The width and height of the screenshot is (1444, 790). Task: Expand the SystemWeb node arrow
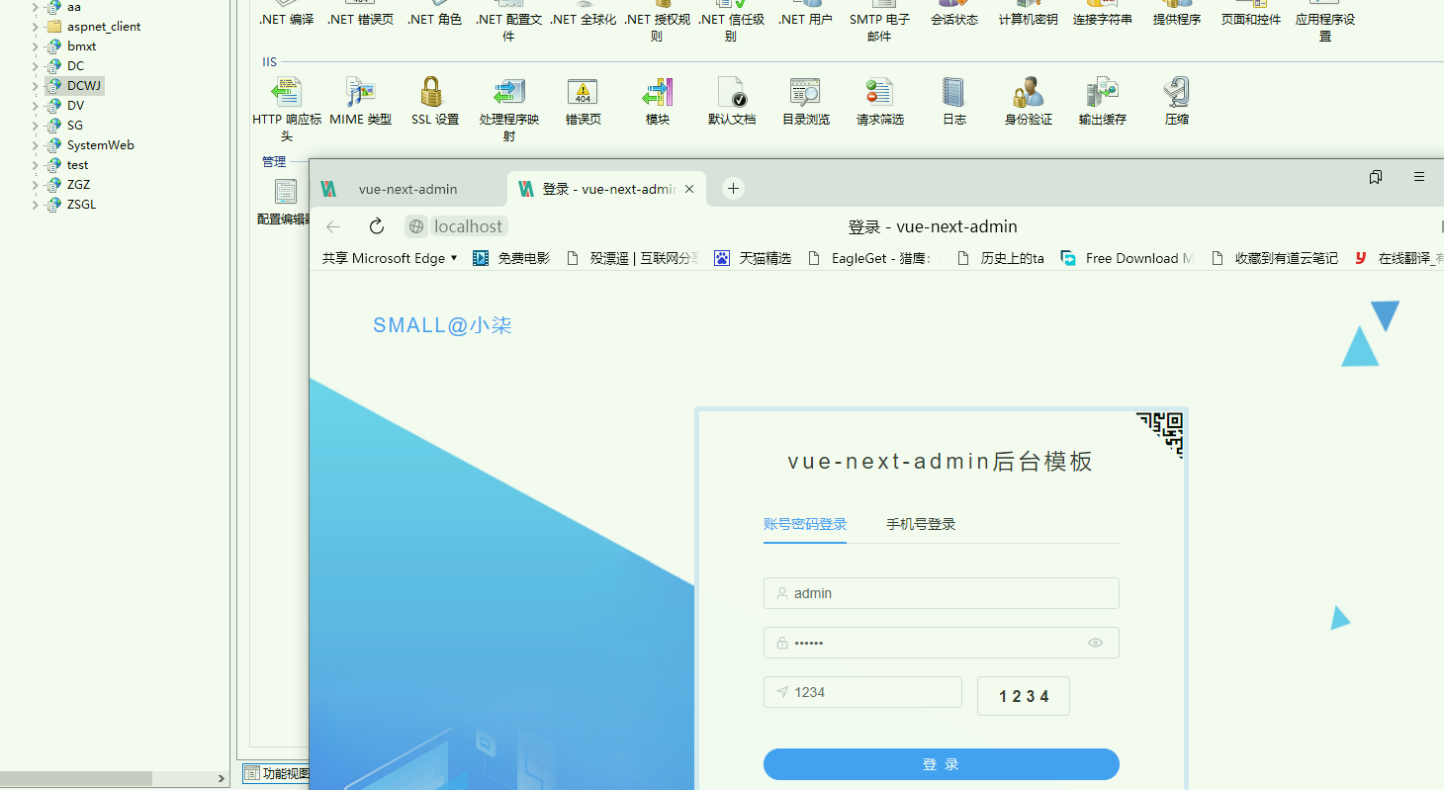[x=36, y=145]
